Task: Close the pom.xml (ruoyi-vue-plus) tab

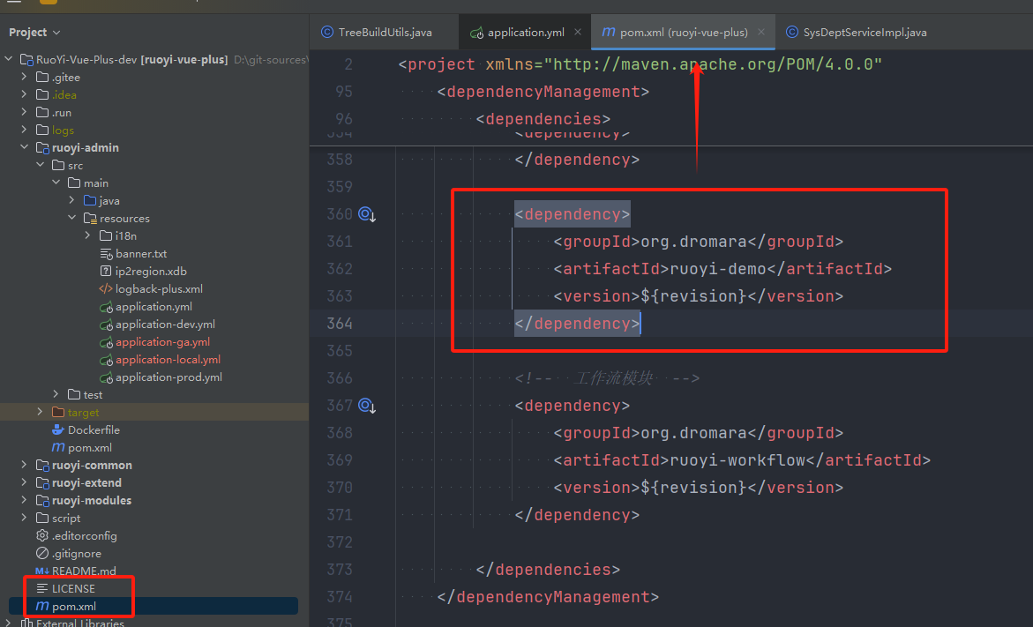Action: [x=761, y=33]
